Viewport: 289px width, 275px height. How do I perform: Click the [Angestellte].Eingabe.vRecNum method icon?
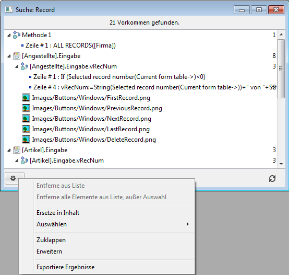tap(25, 66)
